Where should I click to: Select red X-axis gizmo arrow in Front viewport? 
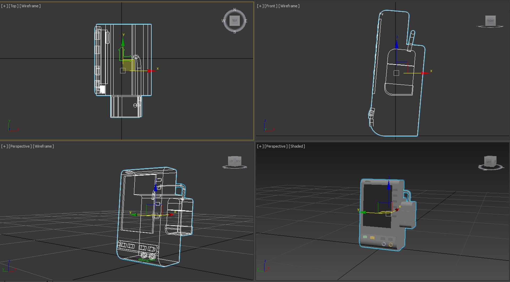point(425,73)
